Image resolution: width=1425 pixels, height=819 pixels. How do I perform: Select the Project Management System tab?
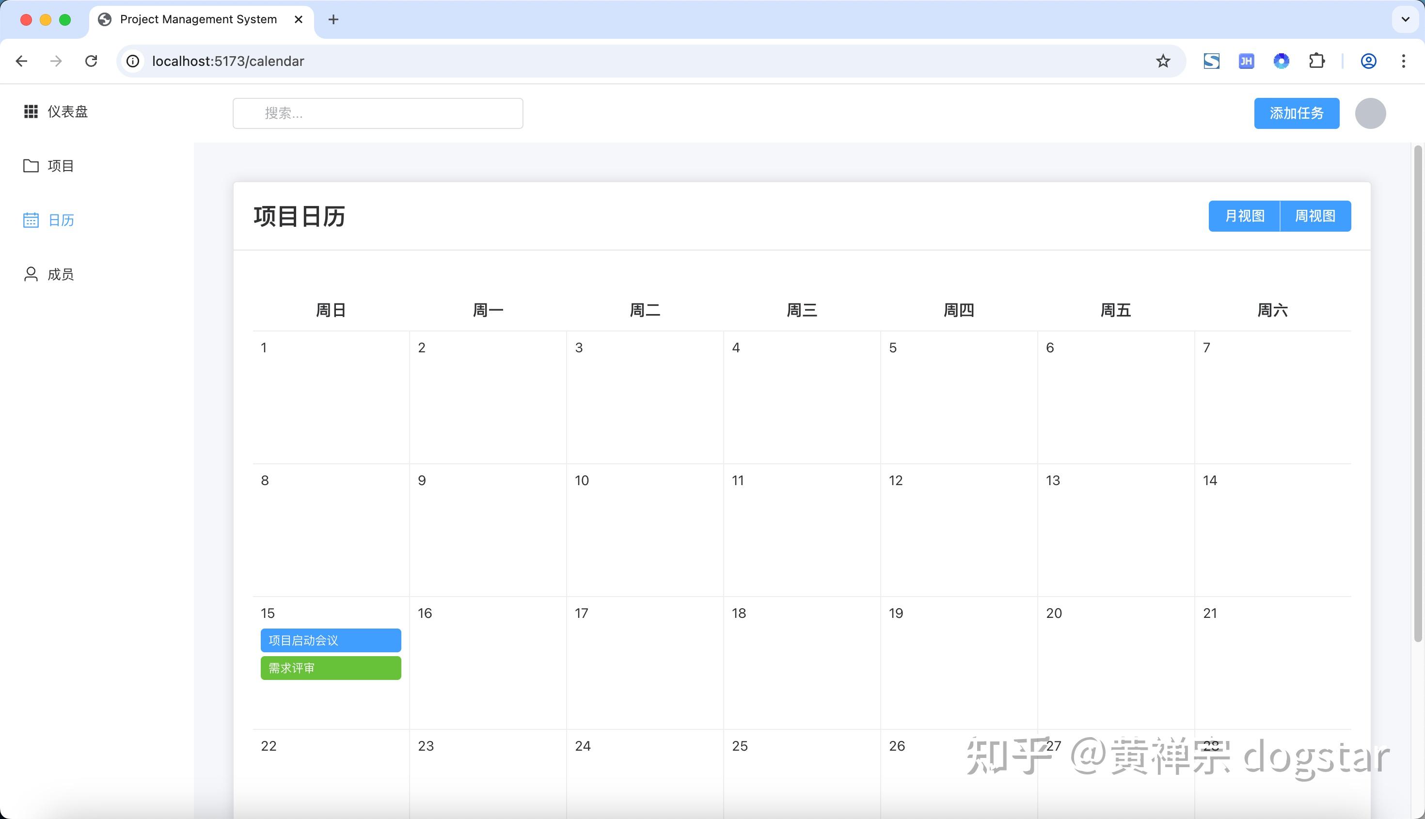click(x=198, y=20)
